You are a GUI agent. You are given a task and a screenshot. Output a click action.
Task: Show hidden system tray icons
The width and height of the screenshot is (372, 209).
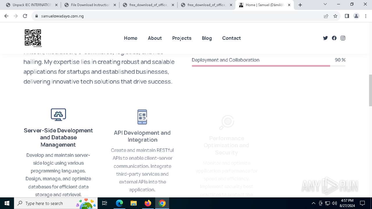314,203
